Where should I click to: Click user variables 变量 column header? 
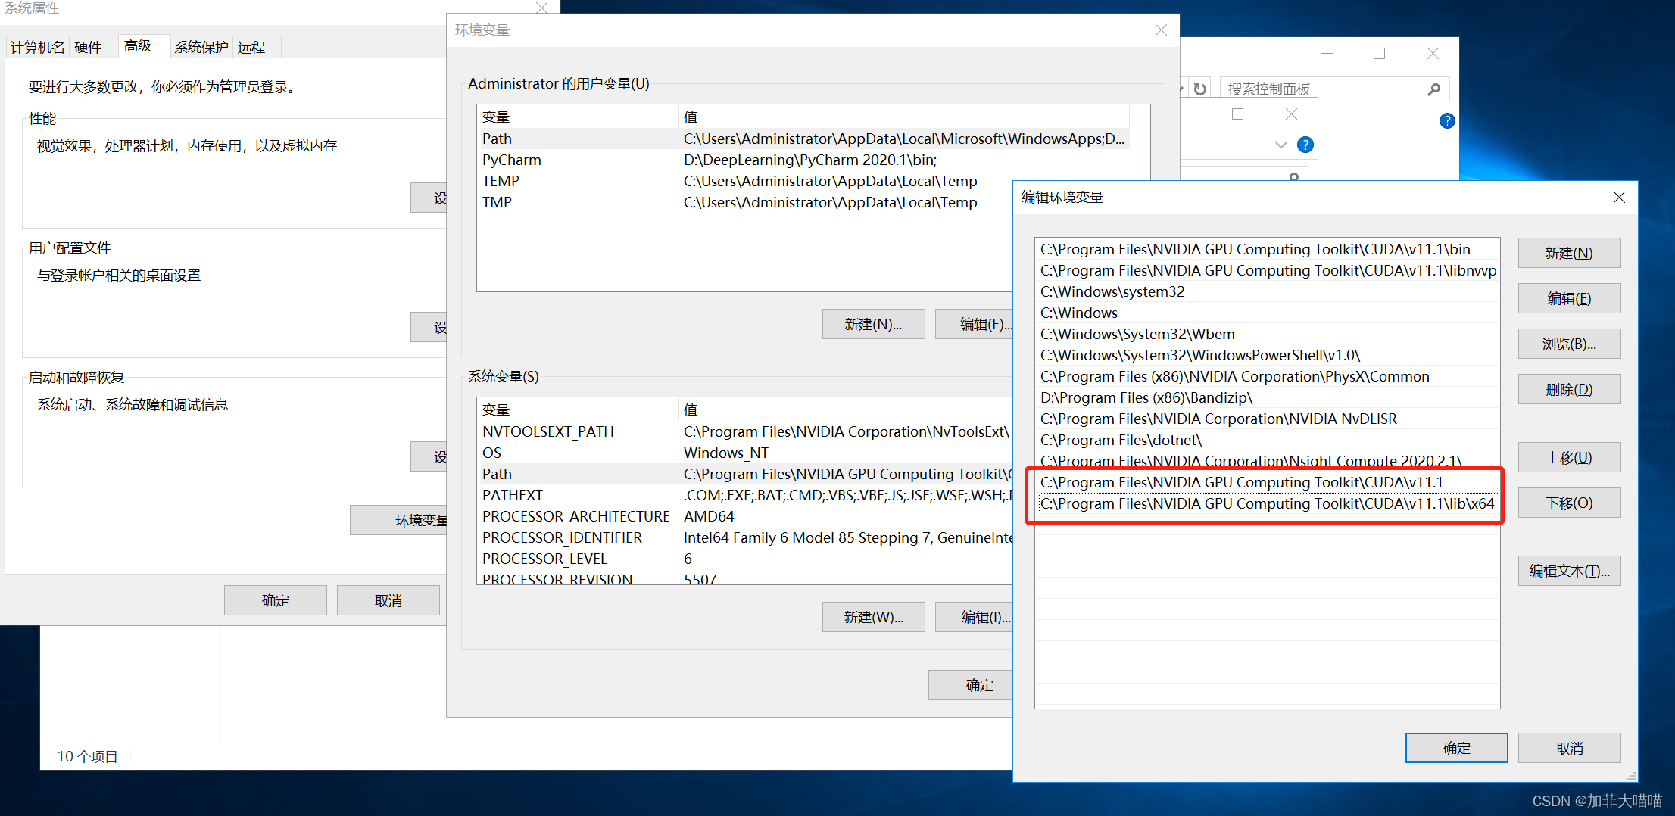(578, 117)
